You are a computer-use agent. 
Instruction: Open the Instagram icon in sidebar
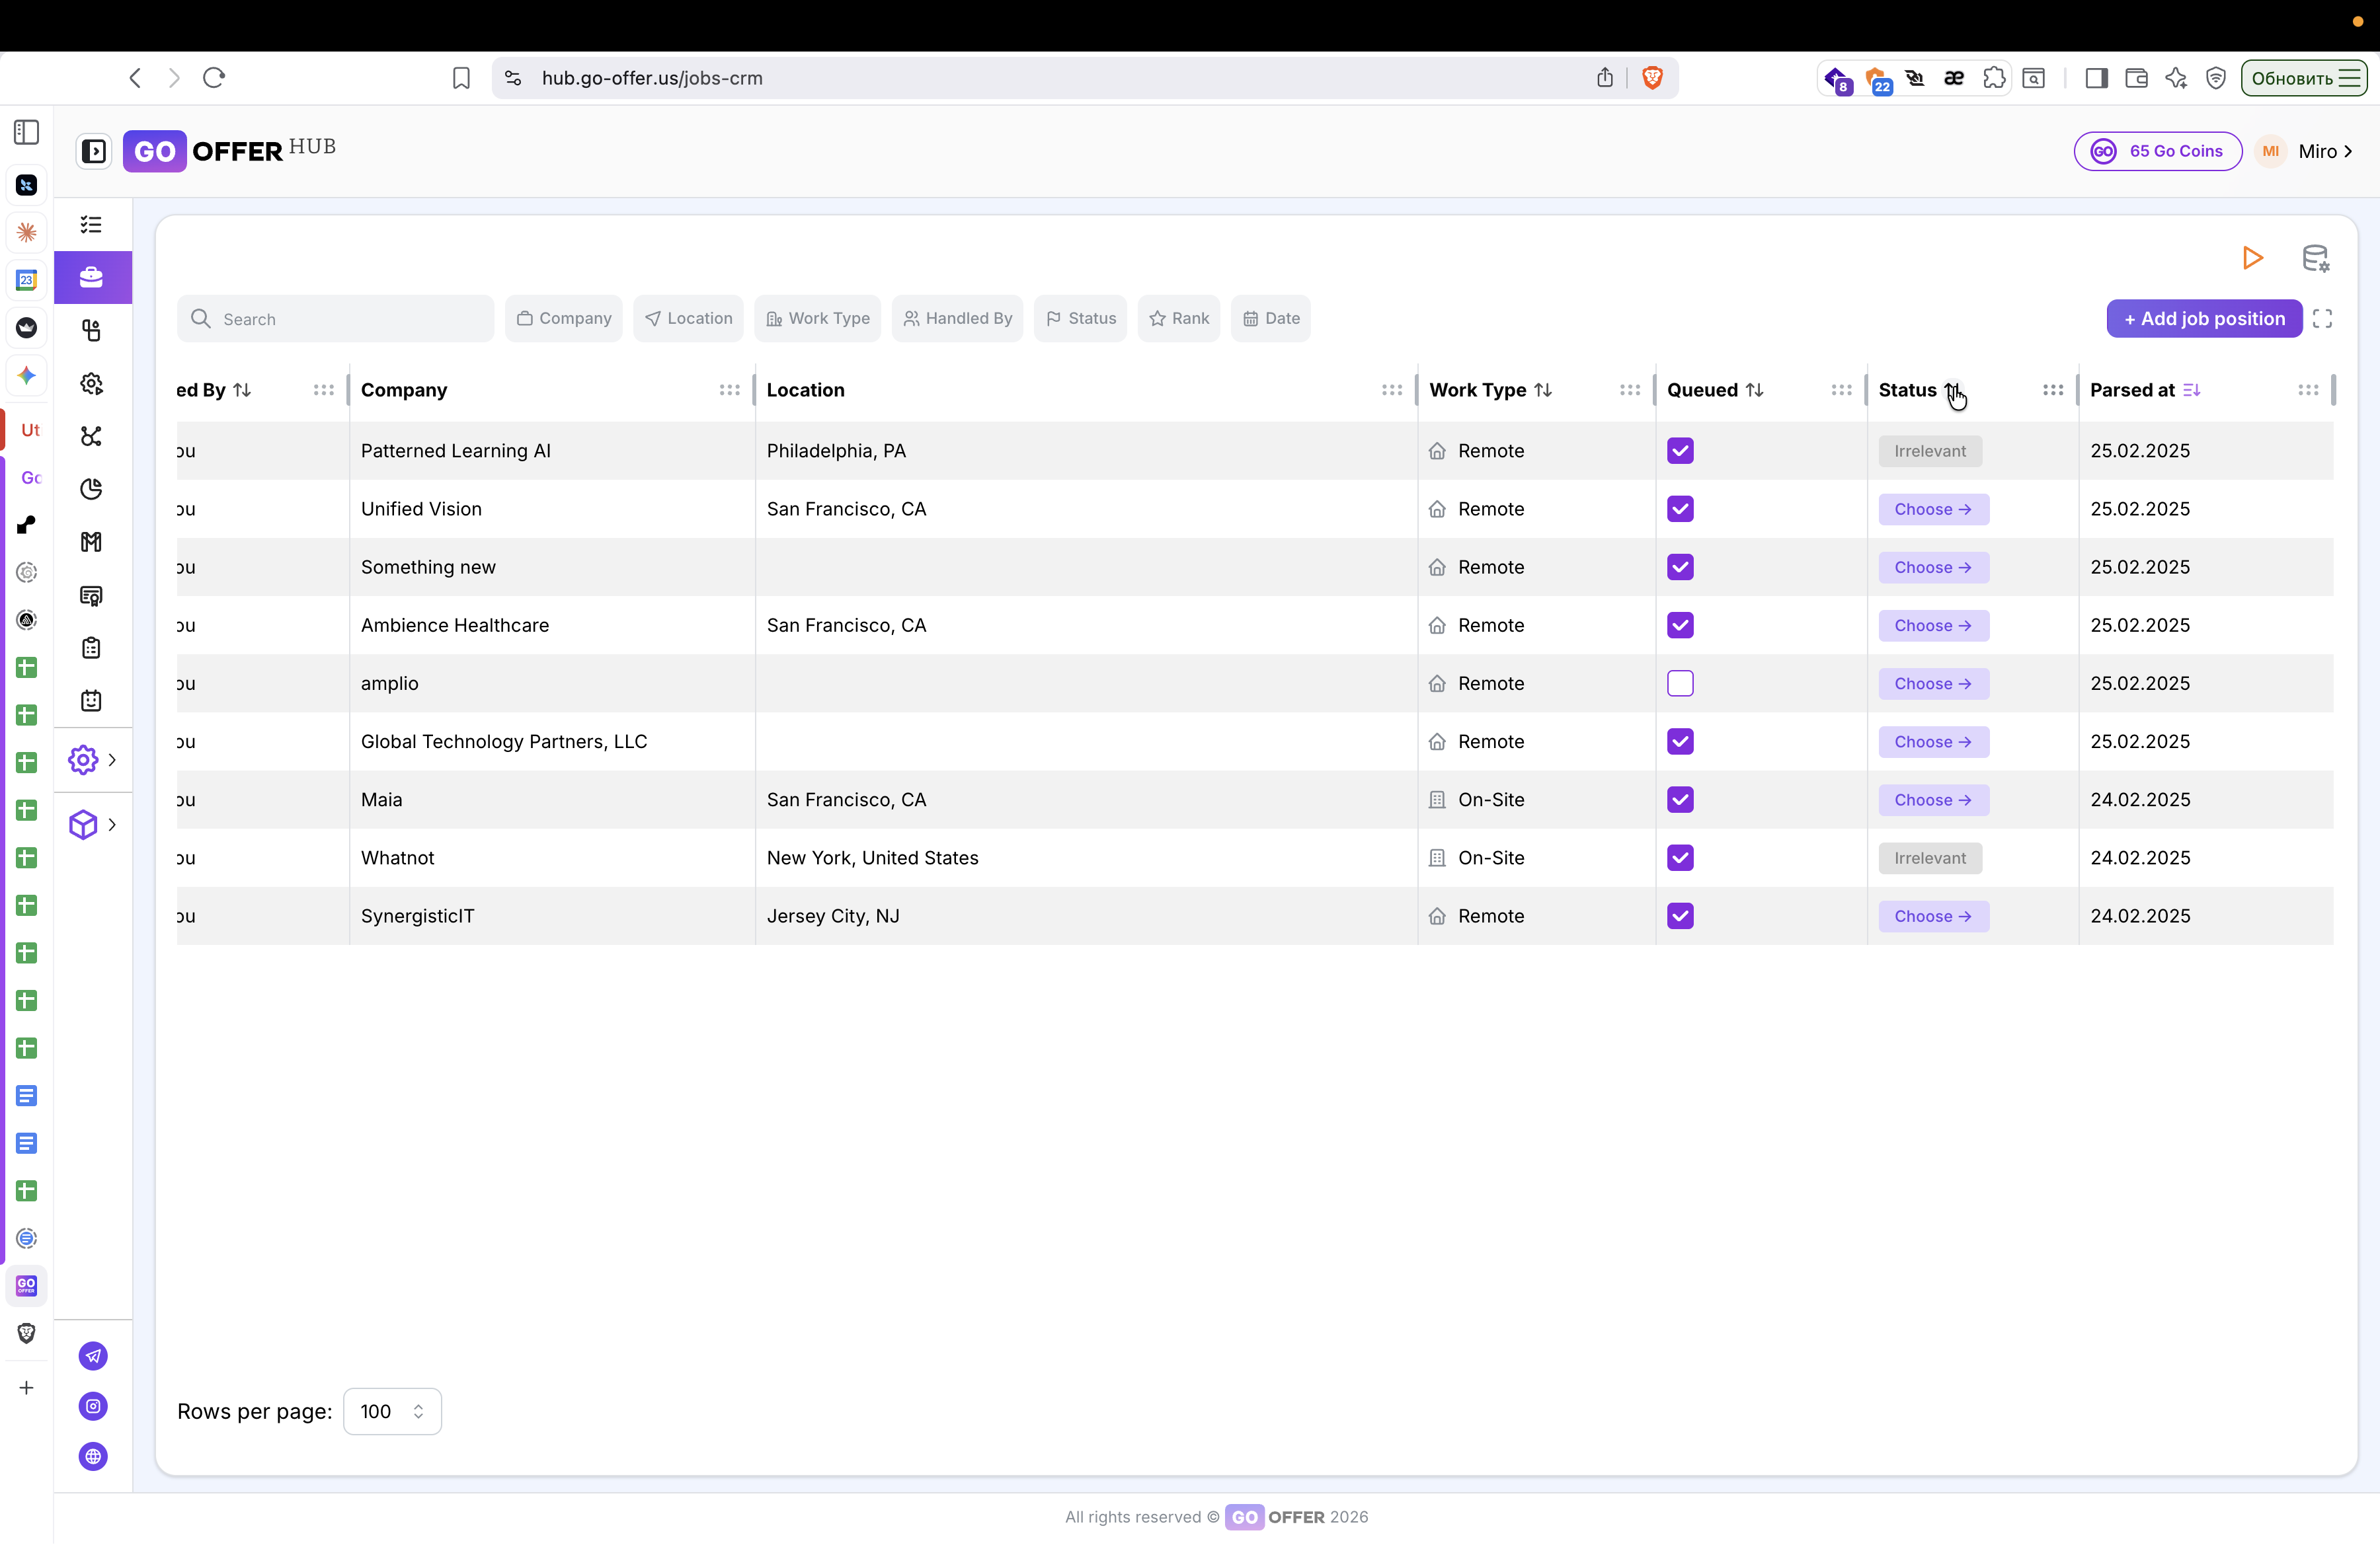[93, 1406]
